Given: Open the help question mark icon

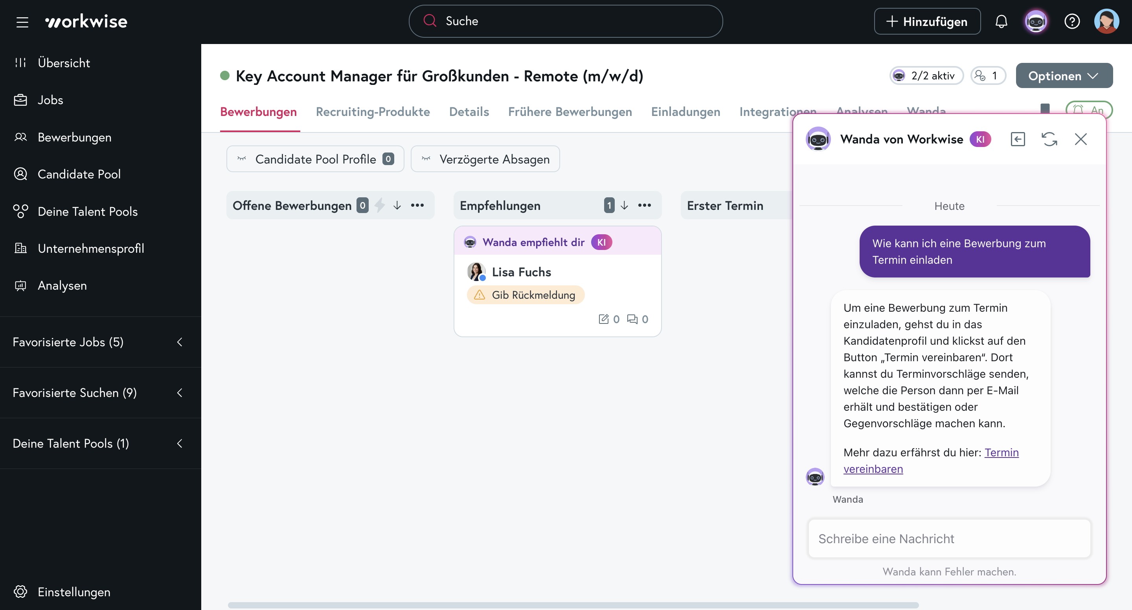Looking at the screenshot, I should coord(1072,21).
